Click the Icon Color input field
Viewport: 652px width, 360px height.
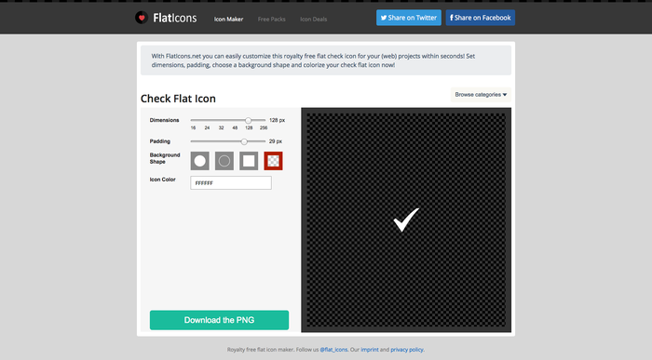point(231,182)
